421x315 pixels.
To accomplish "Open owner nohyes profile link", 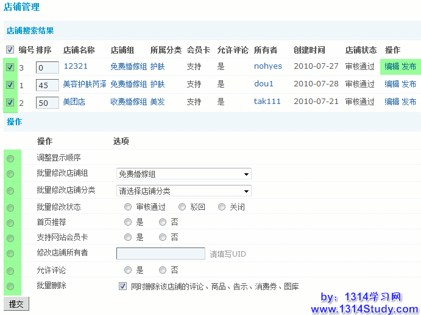I will tap(268, 67).
